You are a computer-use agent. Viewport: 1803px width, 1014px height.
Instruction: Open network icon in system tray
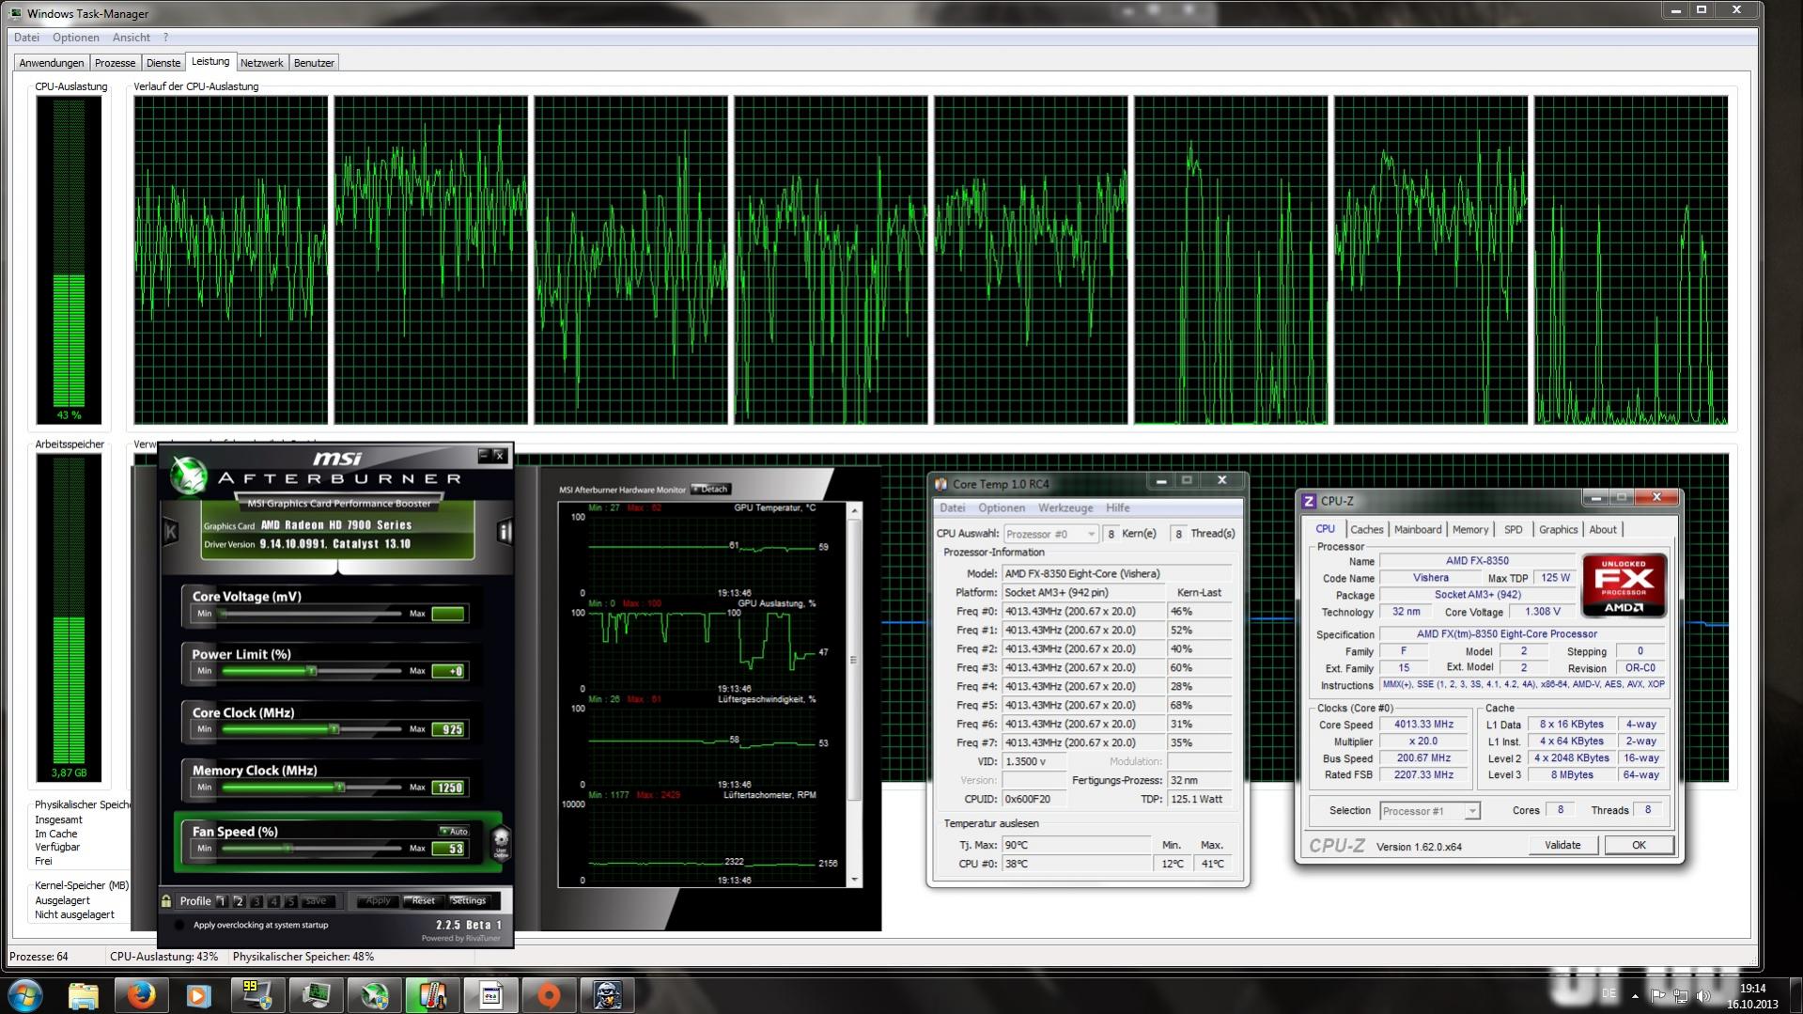1680,995
